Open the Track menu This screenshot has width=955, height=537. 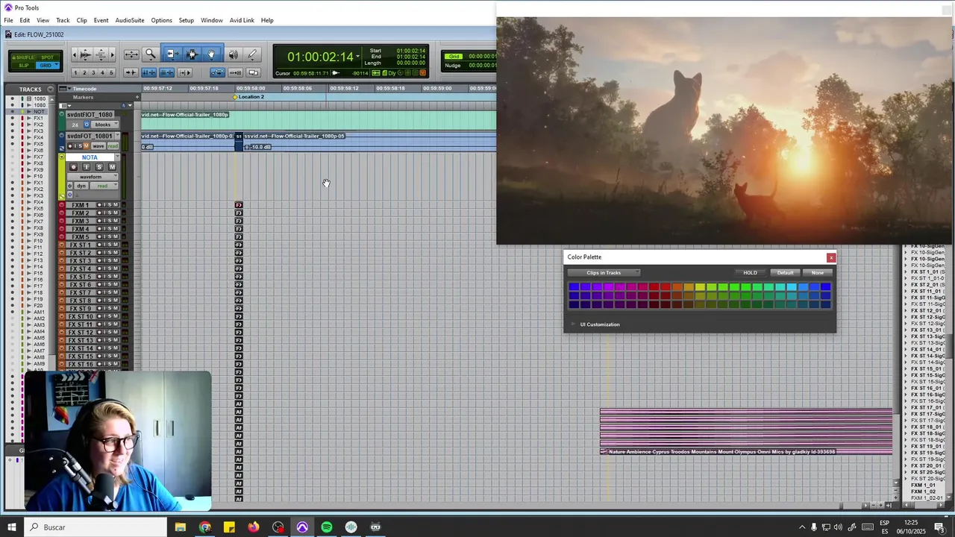[x=63, y=20]
